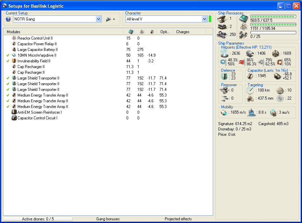
Task: Sort by the powergrid column header icon
Action: tap(142, 32)
